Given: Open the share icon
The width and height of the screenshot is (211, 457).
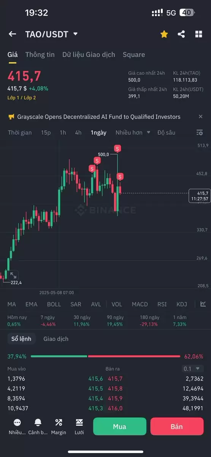Looking at the screenshot, I should tap(181, 34).
